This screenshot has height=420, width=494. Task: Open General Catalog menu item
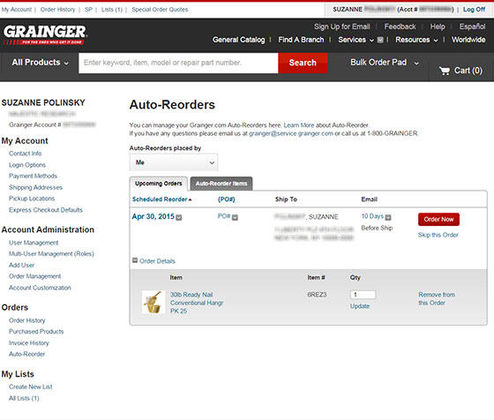coord(238,40)
